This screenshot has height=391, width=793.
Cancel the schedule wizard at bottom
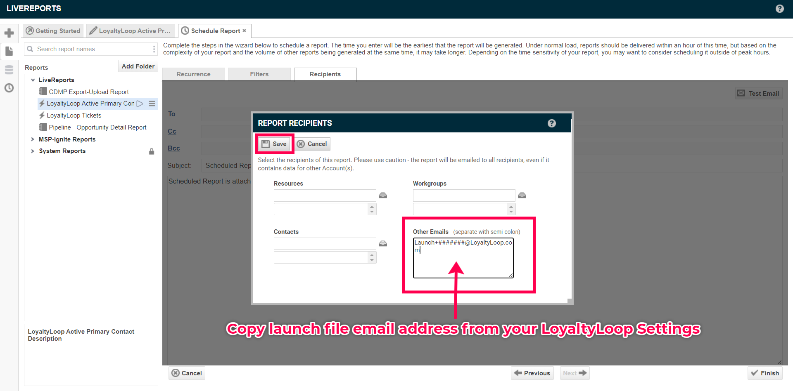point(187,373)
